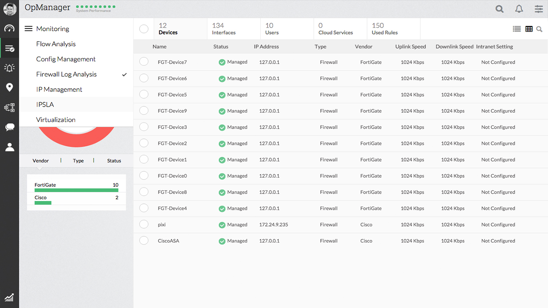
Task: Open the settings sliders icon
Action: coord(539,9)
